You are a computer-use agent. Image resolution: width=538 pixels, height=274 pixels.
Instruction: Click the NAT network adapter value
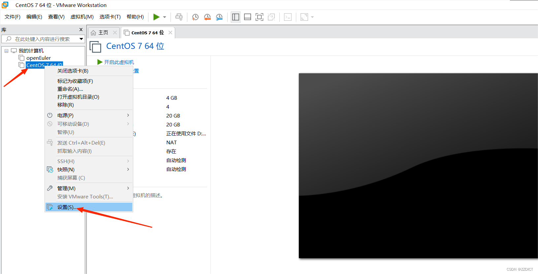tap(172, 143)
